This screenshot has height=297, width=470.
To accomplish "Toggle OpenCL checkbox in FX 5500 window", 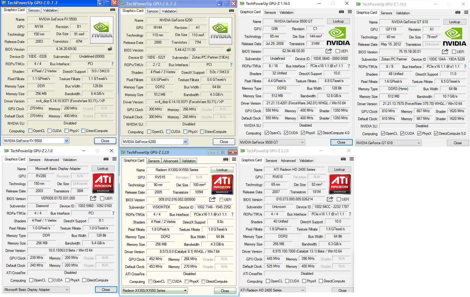I will [30, 131].
